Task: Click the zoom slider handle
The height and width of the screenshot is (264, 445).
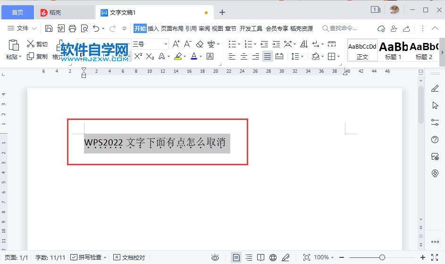Action: (382, 257)
